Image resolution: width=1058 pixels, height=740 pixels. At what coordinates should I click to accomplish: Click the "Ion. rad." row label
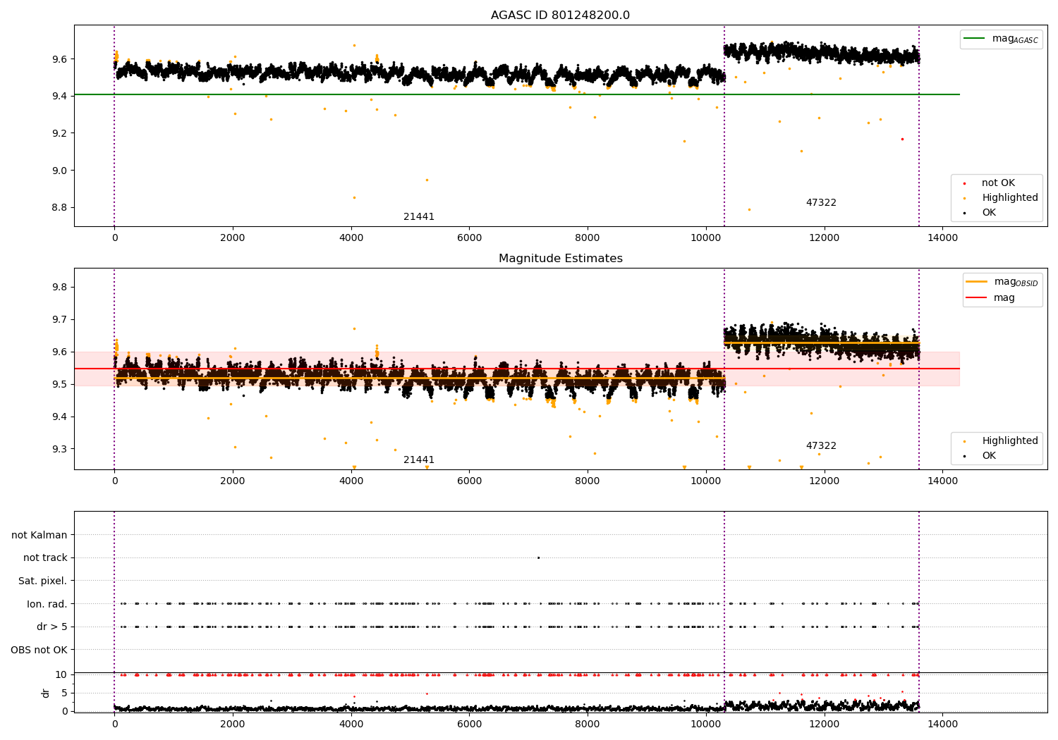(x=47, y=605)
